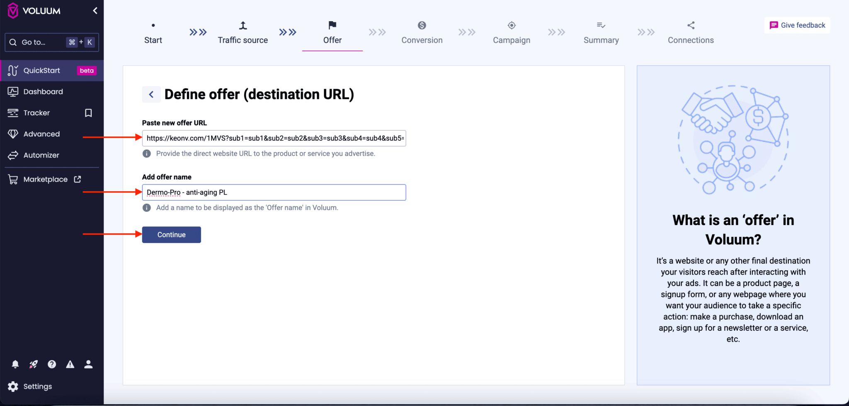Screen dimensions: 849x406
Task: Click the Advanced diamond icon in sidebar
Action: [13, 134]
